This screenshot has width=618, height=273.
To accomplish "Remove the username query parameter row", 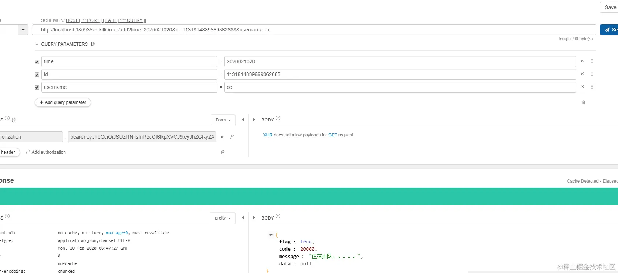I will (x=582, y=87).
